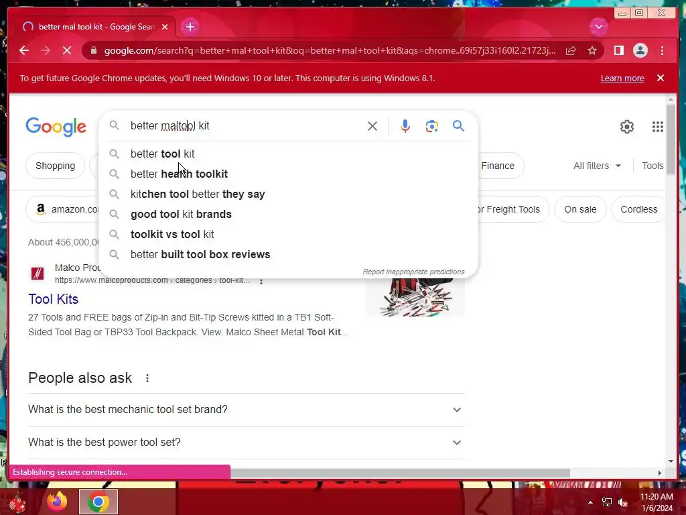This screenshot has height=515, width=686.
Task: Stop loading the page
Action: [67, 50]
